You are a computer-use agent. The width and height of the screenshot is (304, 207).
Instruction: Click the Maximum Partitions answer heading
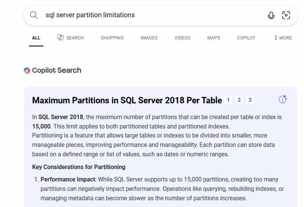pos(127,100)
